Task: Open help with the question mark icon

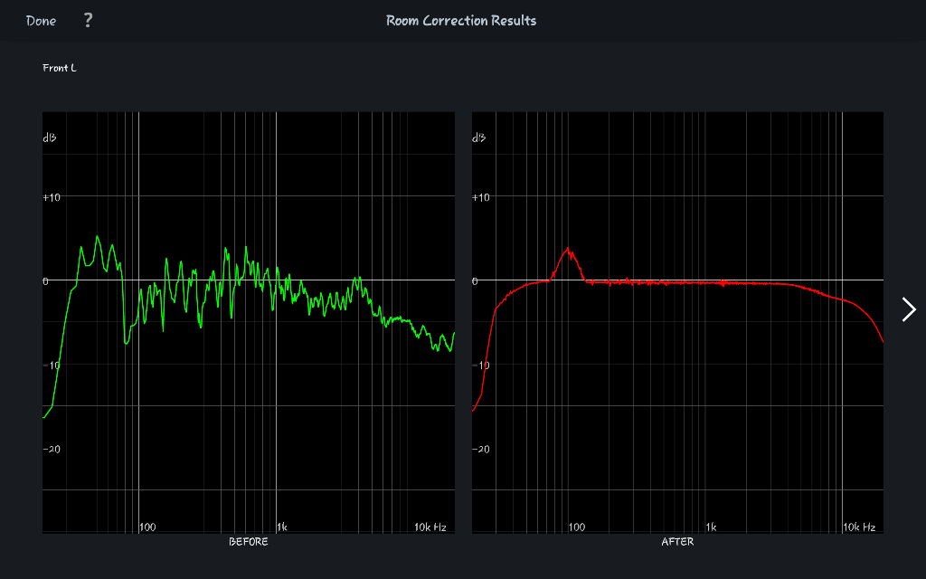Action: click(x=88, y=21)
